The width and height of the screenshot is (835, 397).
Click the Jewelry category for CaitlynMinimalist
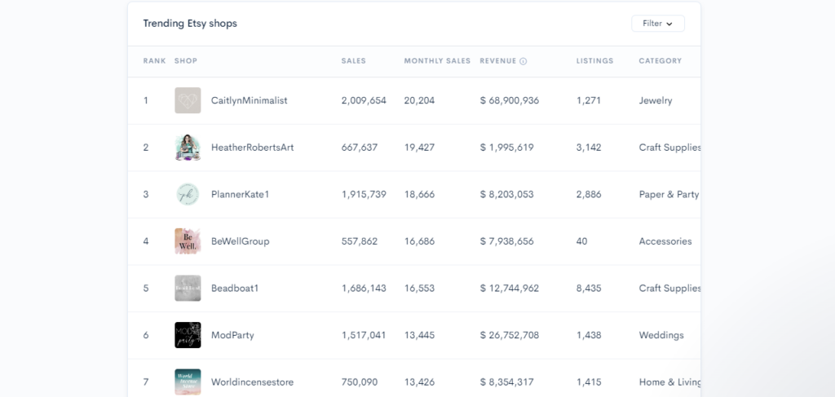pos(656,101)
